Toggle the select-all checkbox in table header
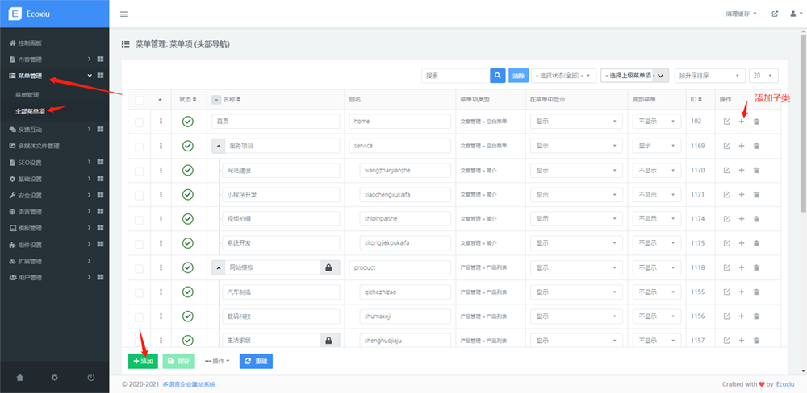The image size is (807, 393). point(140,100)
